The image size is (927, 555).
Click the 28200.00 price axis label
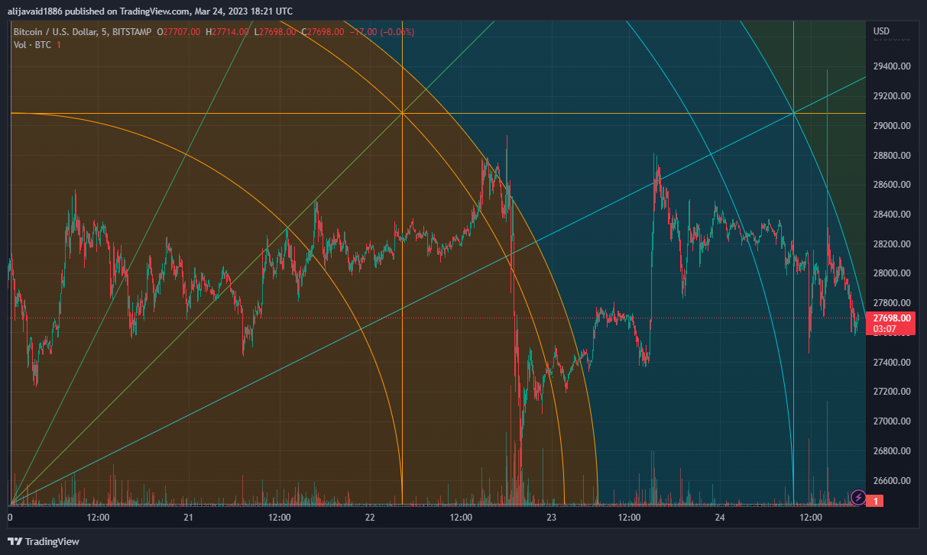[892, 244]
